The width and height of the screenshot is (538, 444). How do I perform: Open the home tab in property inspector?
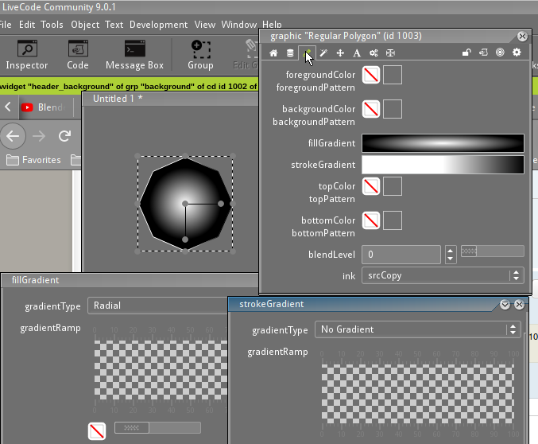(273, 53)
